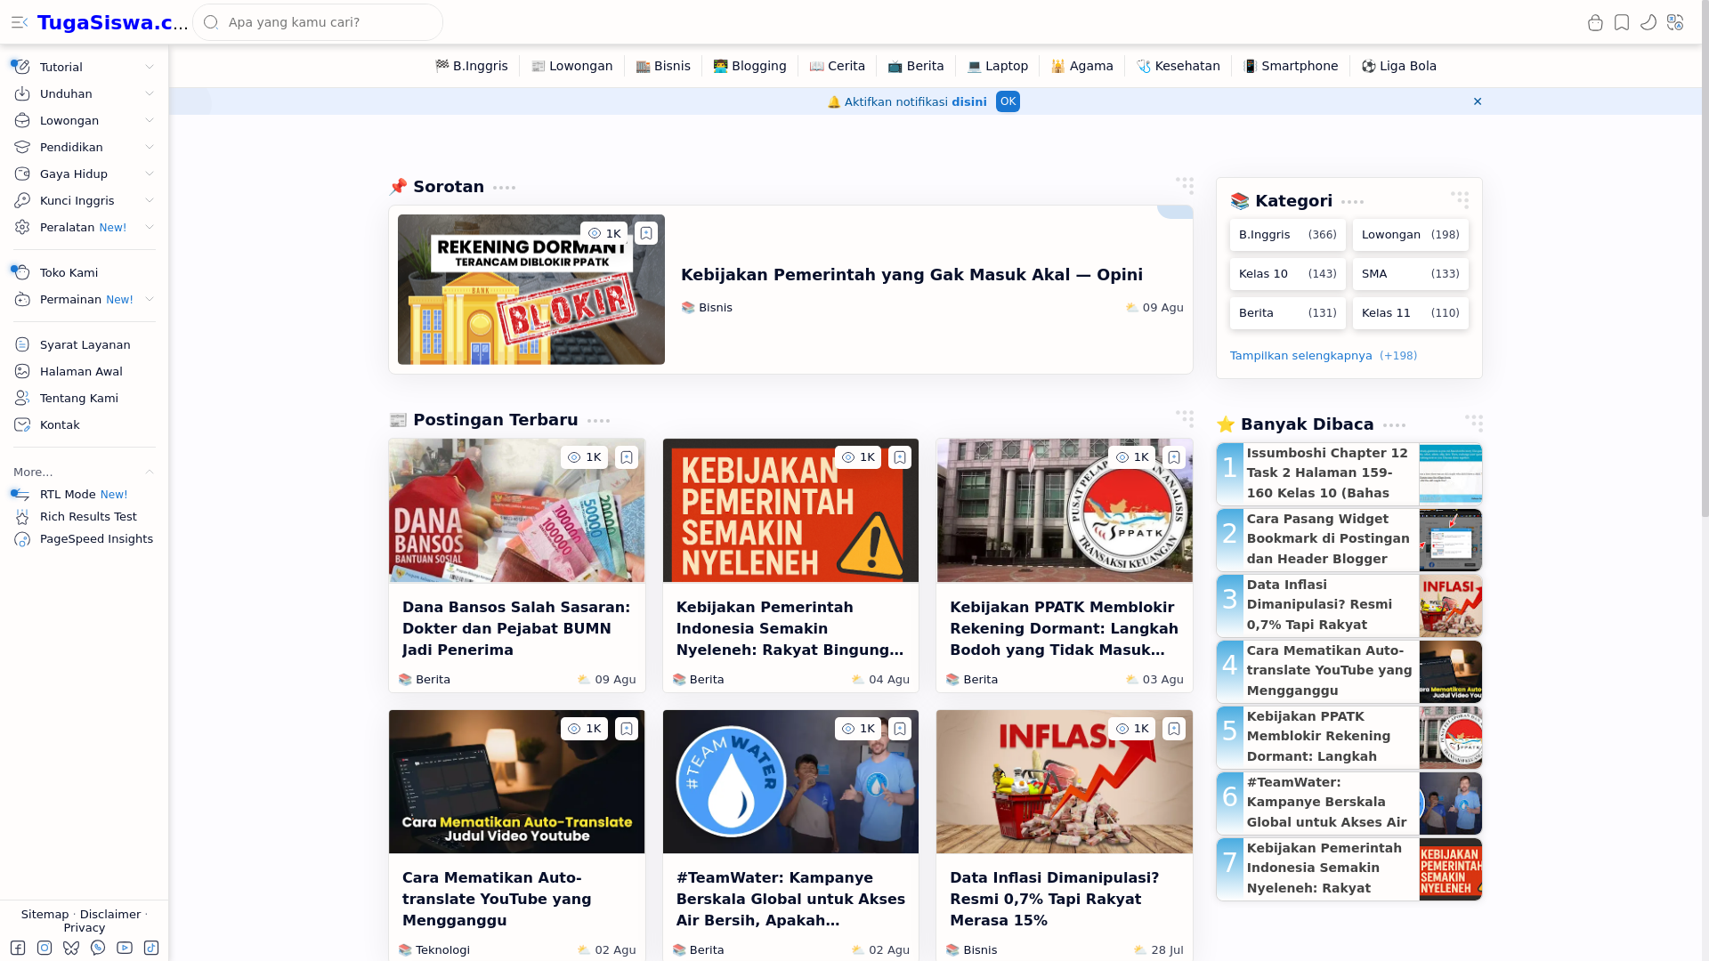Viewport: 1709px width, 961px height.
Task: Bookmark the Data Inflasi post
Action: (x=1174, y=729)
